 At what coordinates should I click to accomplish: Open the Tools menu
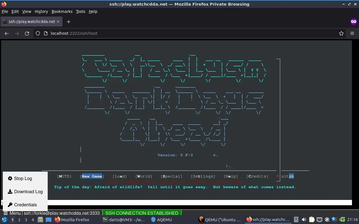click(x=80, y=11)
